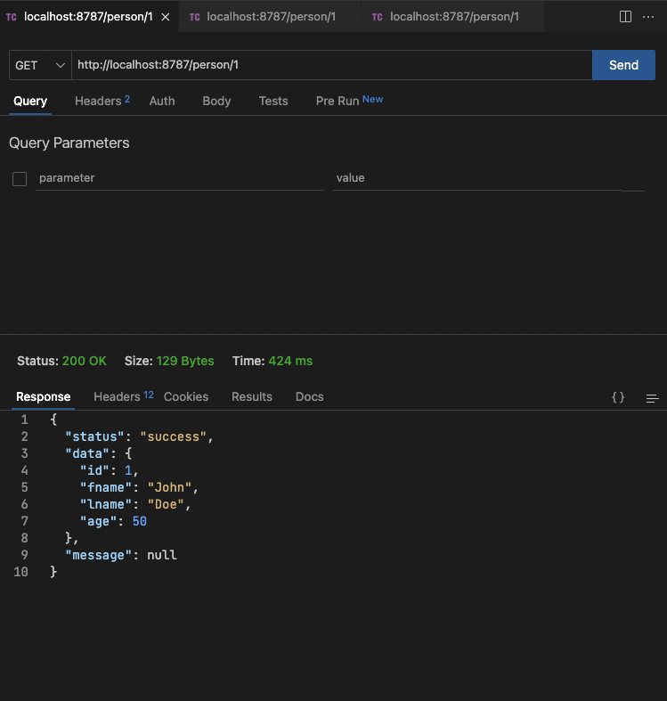Screen dimensions: 667x701
Task: Open the GET method dropdown
Action: pos(40,65)
